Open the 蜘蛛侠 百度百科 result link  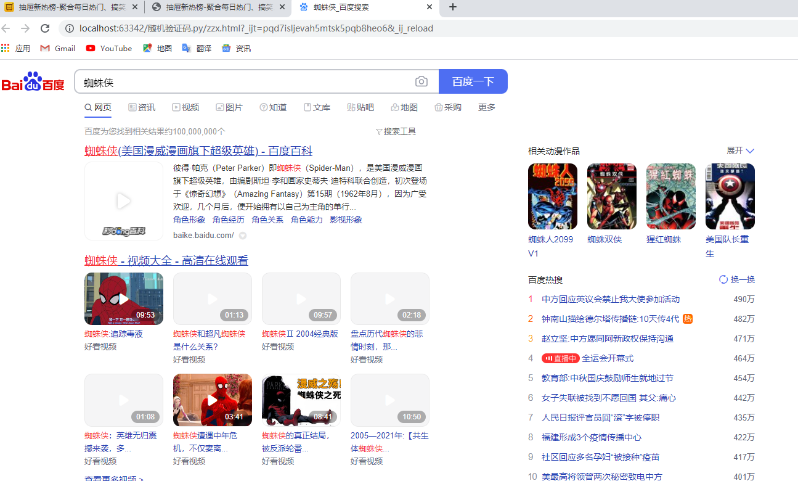(198, 151)
